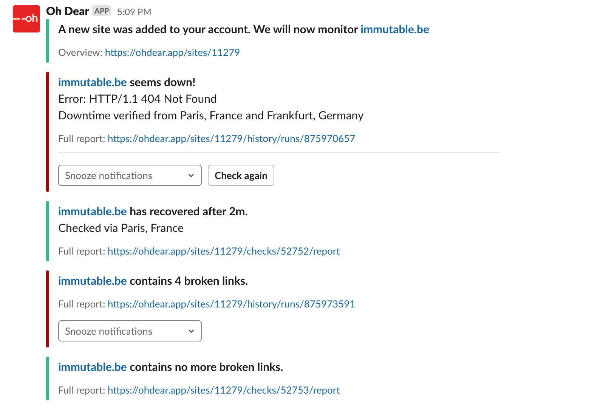The image size is (603, 417).
Task: Click the 'seems down!' alert heading text
Action: pyautogui.click(x=162, y=82)
